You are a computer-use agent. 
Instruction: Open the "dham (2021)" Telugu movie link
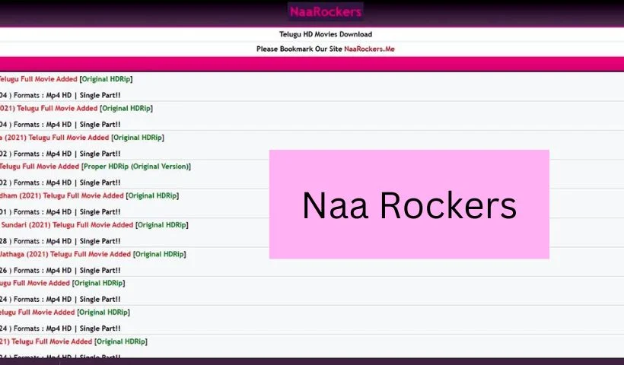click(89, 195)
